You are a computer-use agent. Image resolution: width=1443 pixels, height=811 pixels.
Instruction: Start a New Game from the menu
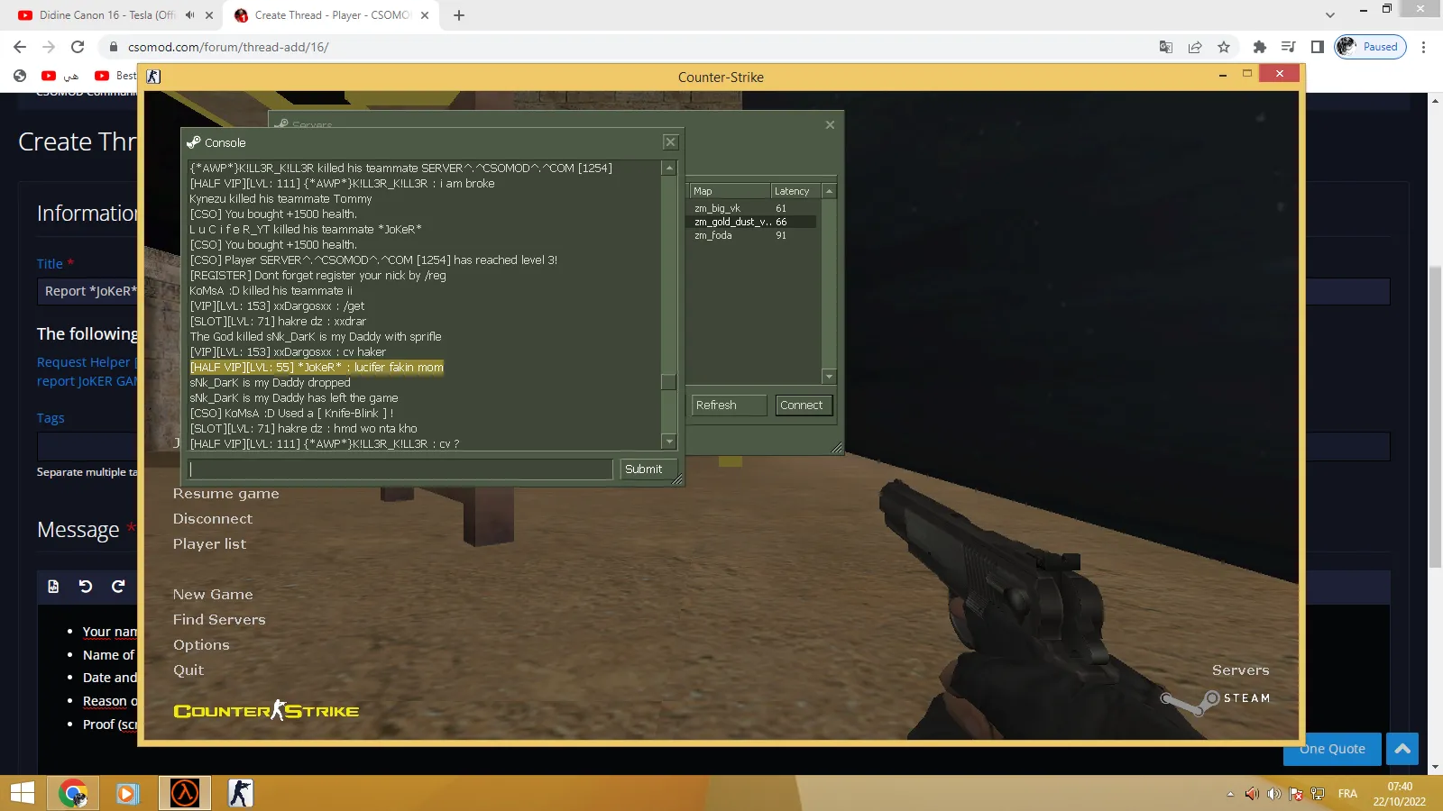213,595
